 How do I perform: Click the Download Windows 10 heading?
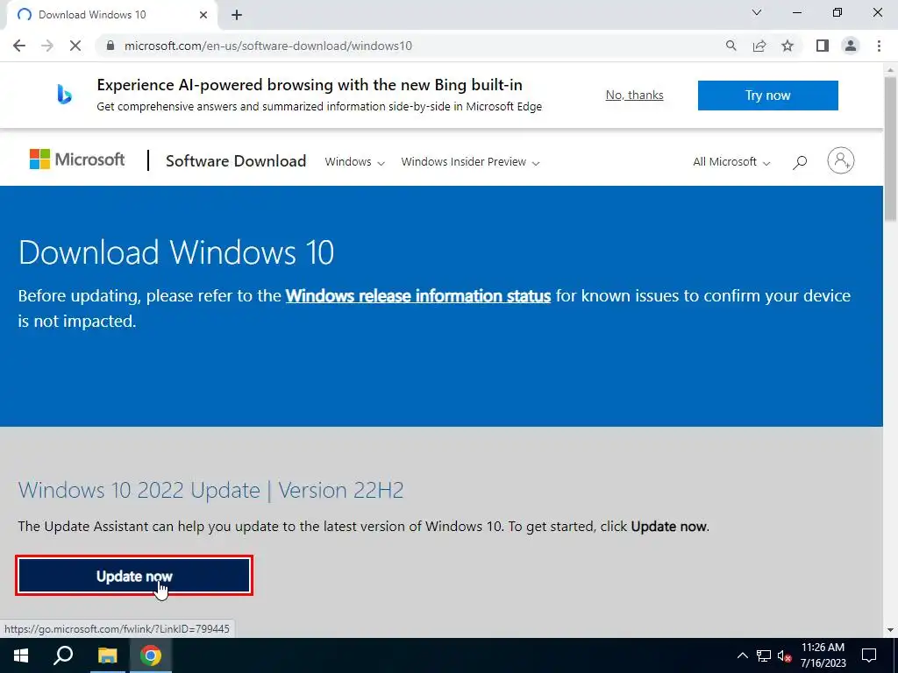click(x=175, y=251)
